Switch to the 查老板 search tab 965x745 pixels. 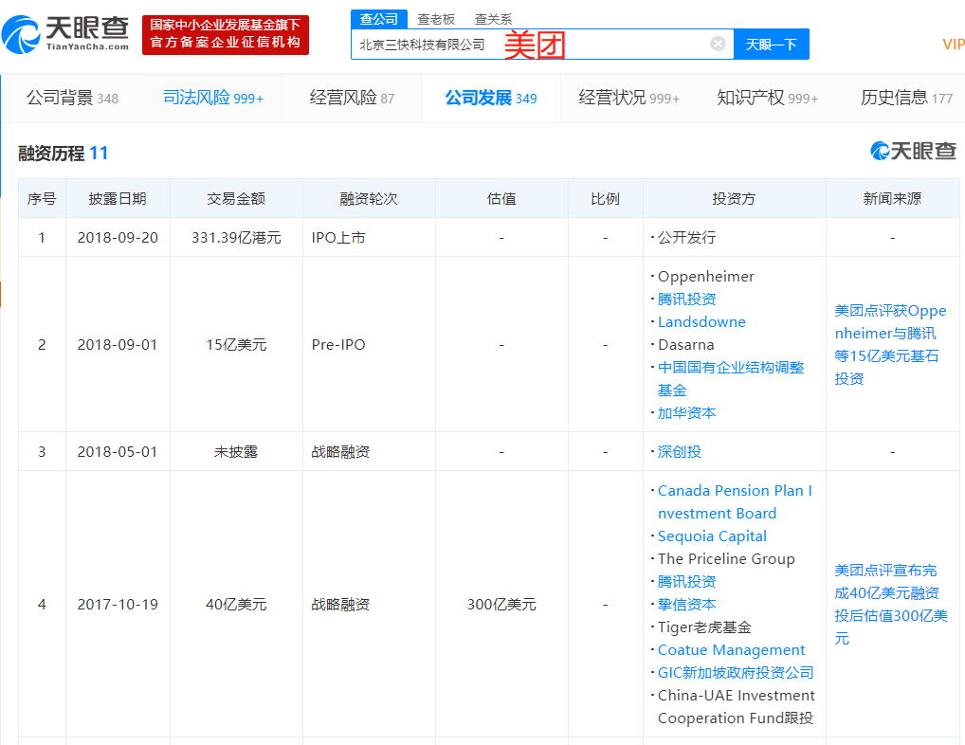pyautogui.click(x=436, y=19)
